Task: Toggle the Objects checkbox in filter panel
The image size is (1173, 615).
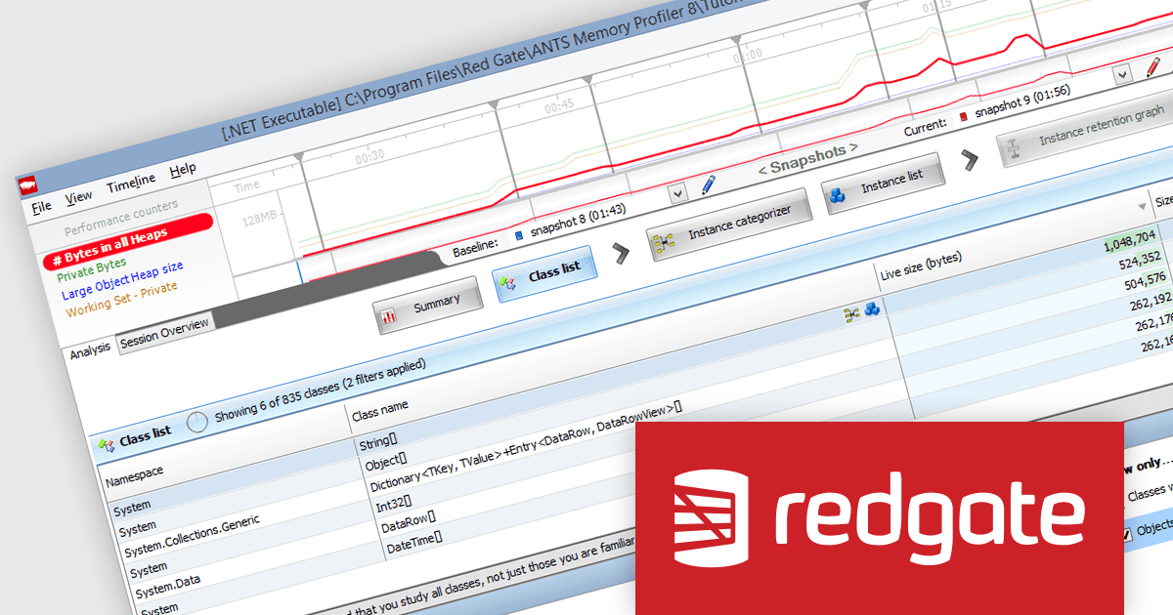Action: tap(1127, 534)
